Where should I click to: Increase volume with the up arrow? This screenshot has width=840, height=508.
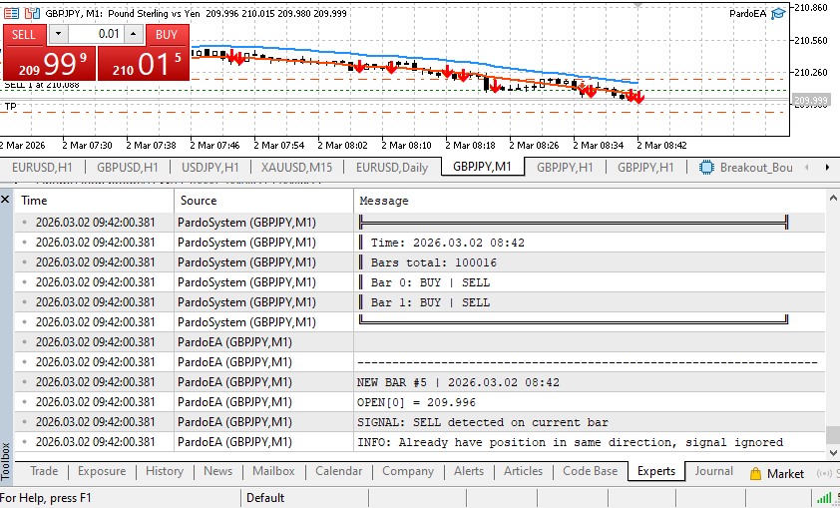(134, 34)
